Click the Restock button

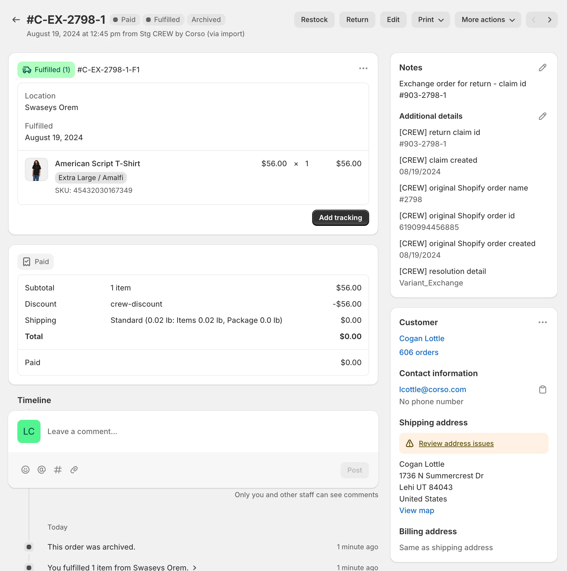click(314, 19)
